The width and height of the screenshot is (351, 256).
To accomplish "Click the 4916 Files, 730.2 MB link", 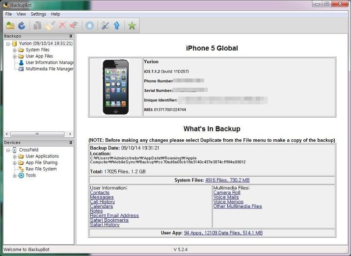I will coord(227,180).
